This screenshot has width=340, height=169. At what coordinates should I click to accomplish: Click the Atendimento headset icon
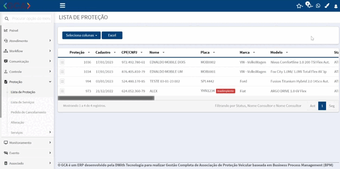tap(6, 41)
